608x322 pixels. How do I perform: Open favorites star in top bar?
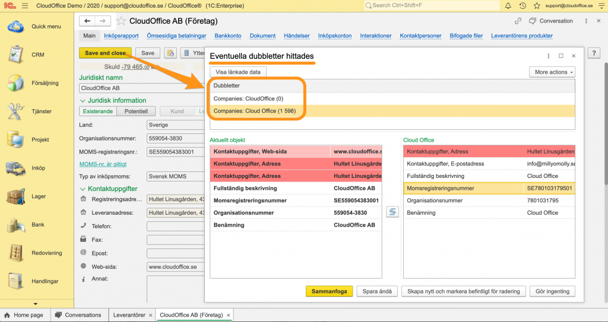point(537,6)
